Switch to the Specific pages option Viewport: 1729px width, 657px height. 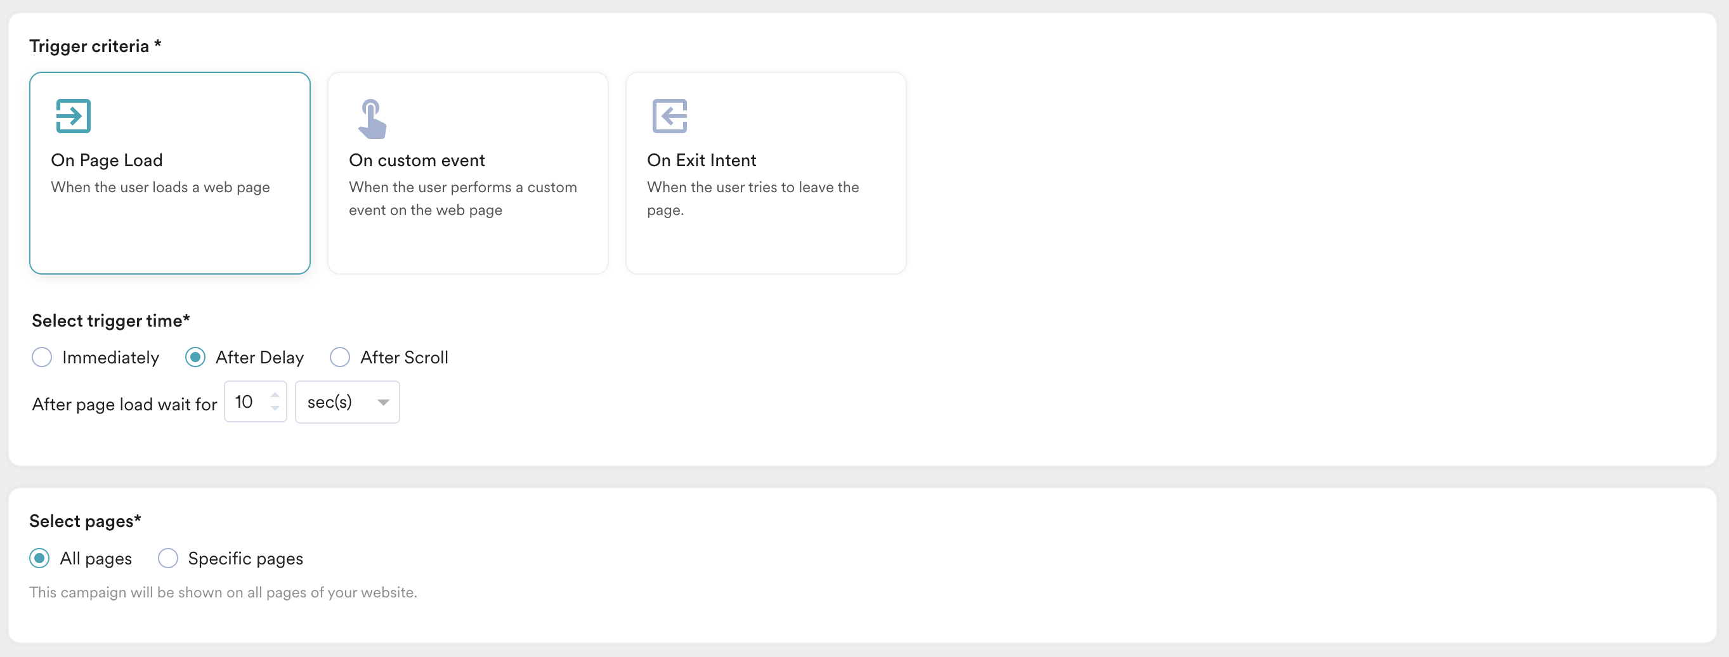168,558
